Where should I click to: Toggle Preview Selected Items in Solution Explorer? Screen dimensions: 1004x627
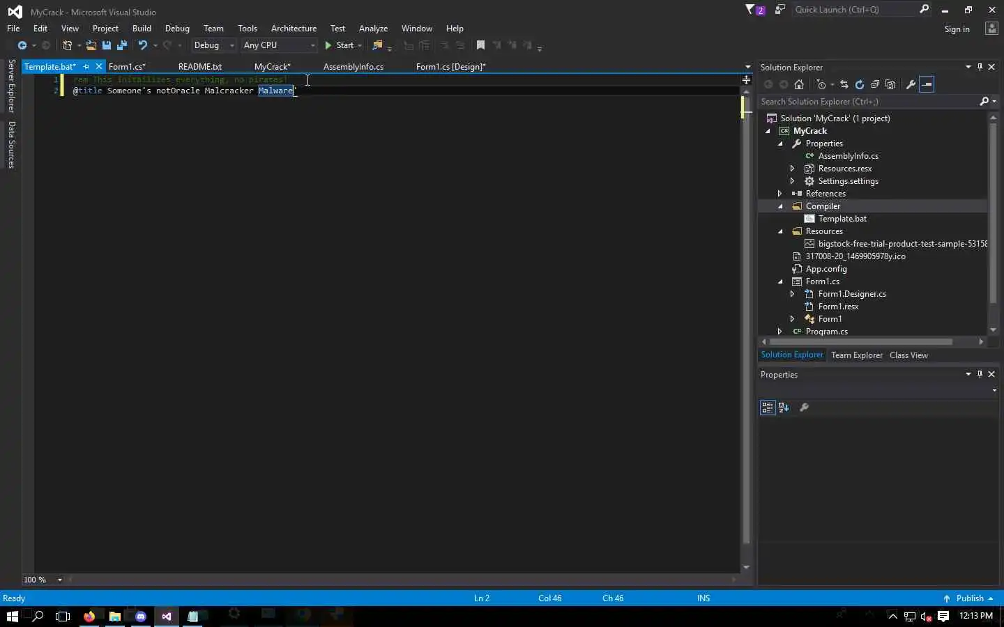point(927,84)
